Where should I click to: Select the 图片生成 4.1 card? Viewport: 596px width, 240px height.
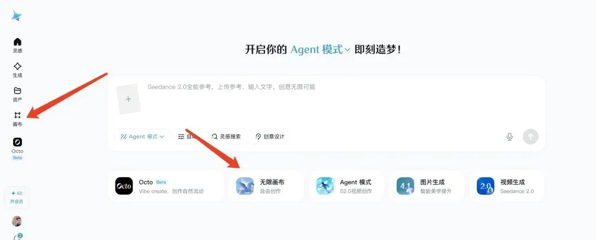coord(427,186)
